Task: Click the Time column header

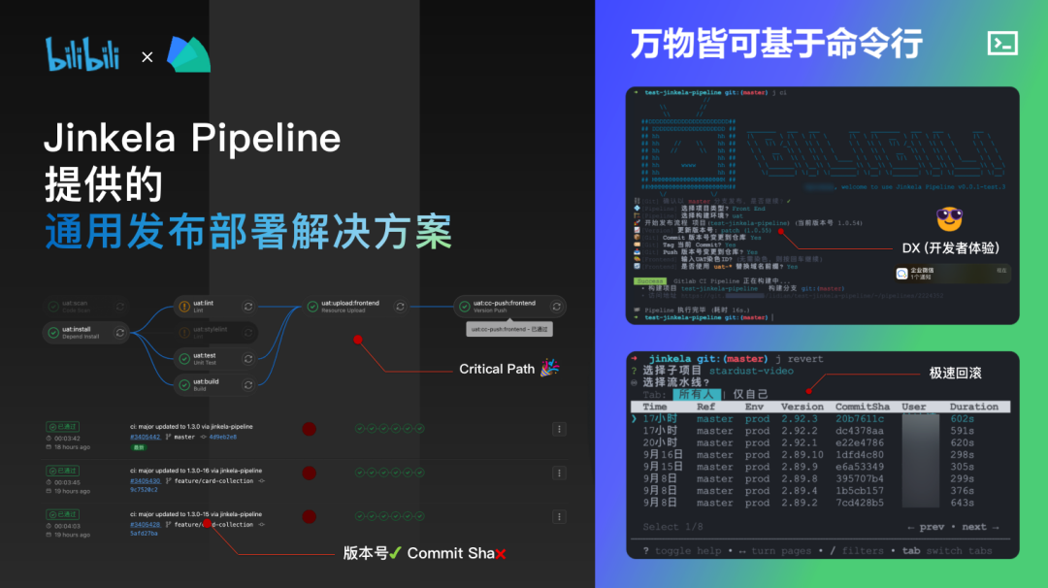Action: [x=654, y=407]
